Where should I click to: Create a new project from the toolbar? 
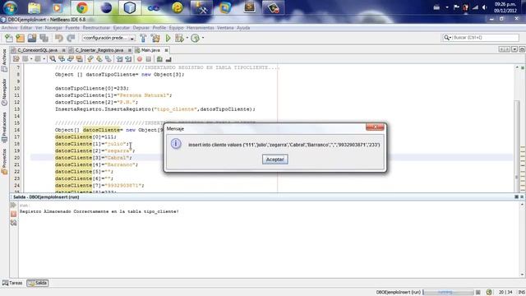point(20,39)
